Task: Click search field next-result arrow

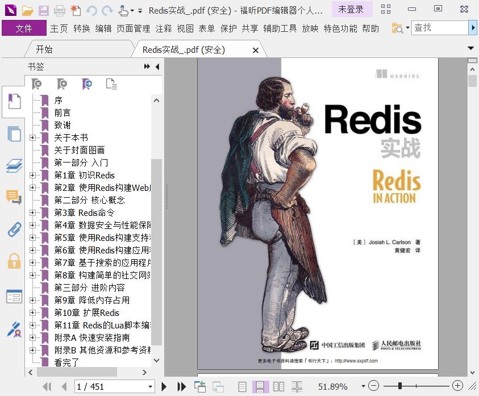Action: tap(473, 28)
